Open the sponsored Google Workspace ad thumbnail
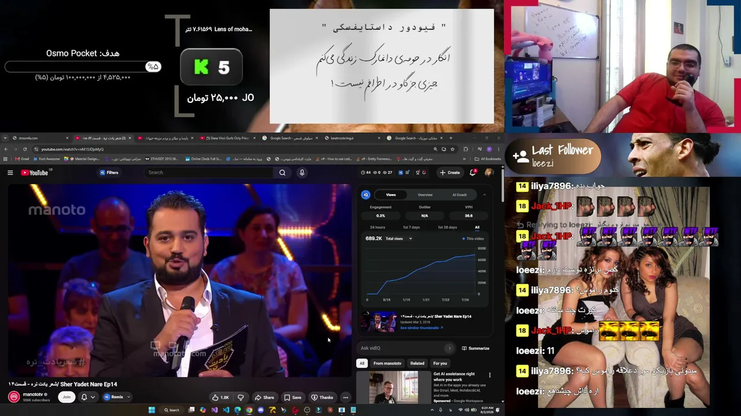741x416 pixels. coord(392,387)
